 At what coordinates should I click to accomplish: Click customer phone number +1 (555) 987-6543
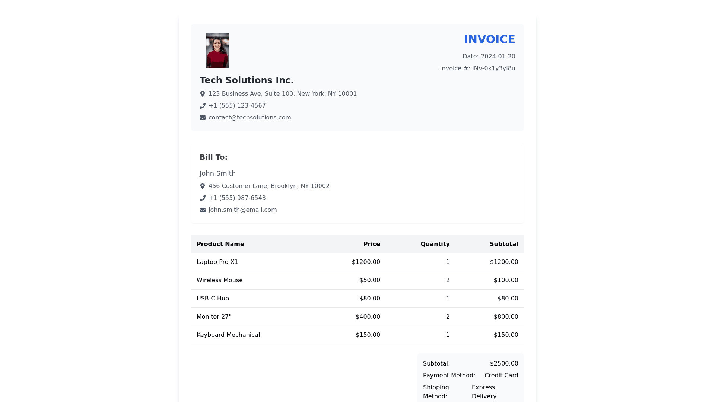click(x=237, y=198)
